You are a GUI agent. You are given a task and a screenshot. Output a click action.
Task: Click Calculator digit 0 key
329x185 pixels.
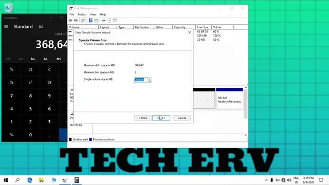[x=30, y=135]
